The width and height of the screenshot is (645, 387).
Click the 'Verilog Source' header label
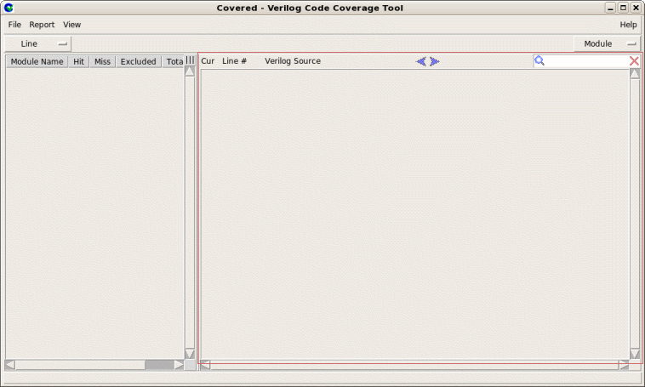(x=293, y=61)
